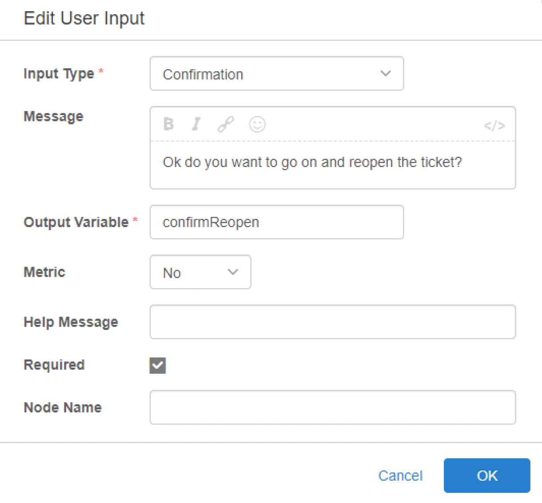Click OK to save user input

point(487,475)
